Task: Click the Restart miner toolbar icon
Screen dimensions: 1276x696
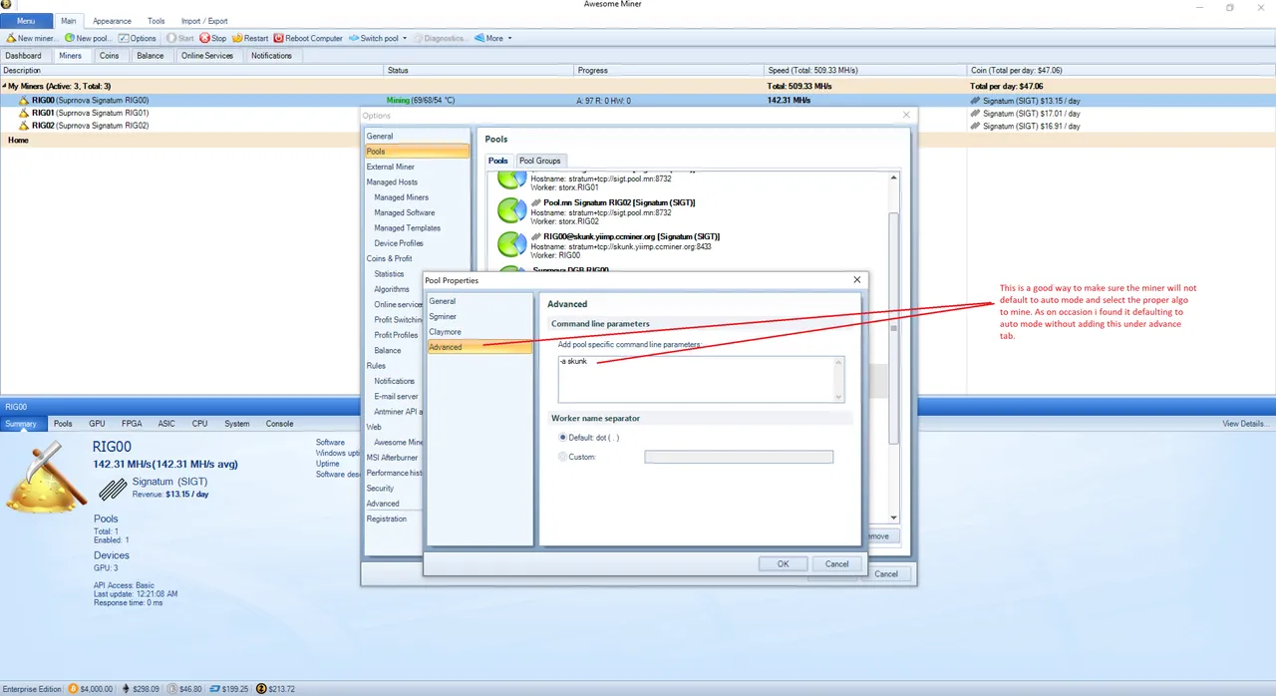Action: (237, 38)
